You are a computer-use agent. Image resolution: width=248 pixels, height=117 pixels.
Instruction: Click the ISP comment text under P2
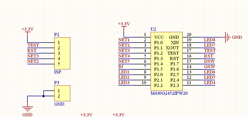coord(58,72)
